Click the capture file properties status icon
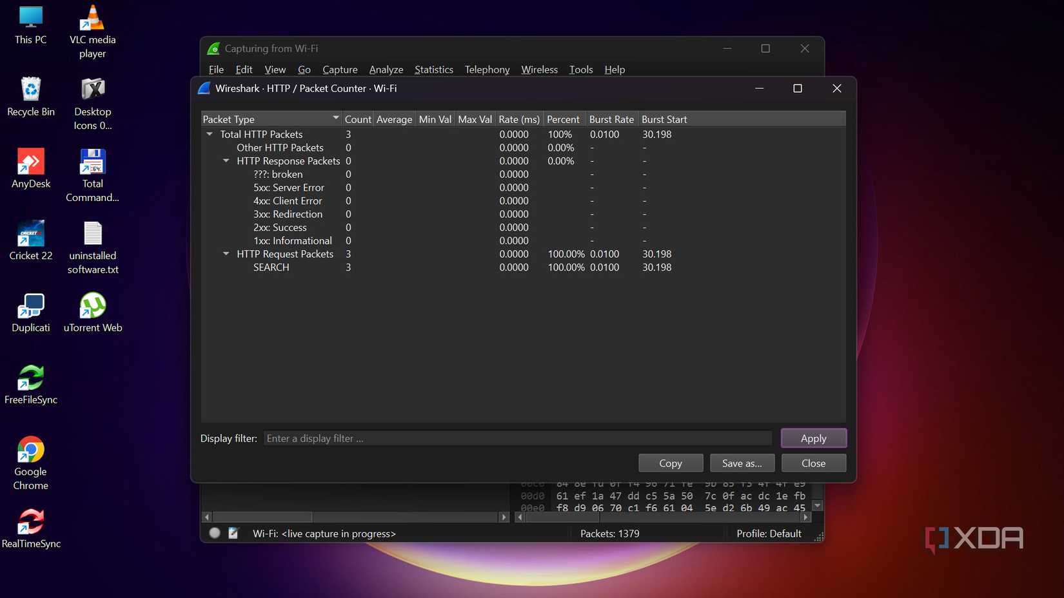Viewport: 1064px width, 598px height. pos(215,533)
